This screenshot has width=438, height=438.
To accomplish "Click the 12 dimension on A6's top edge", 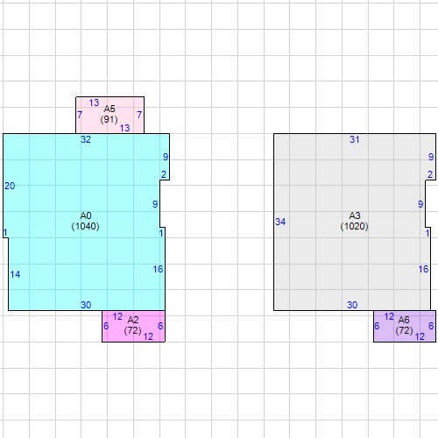I will point(389,316).
